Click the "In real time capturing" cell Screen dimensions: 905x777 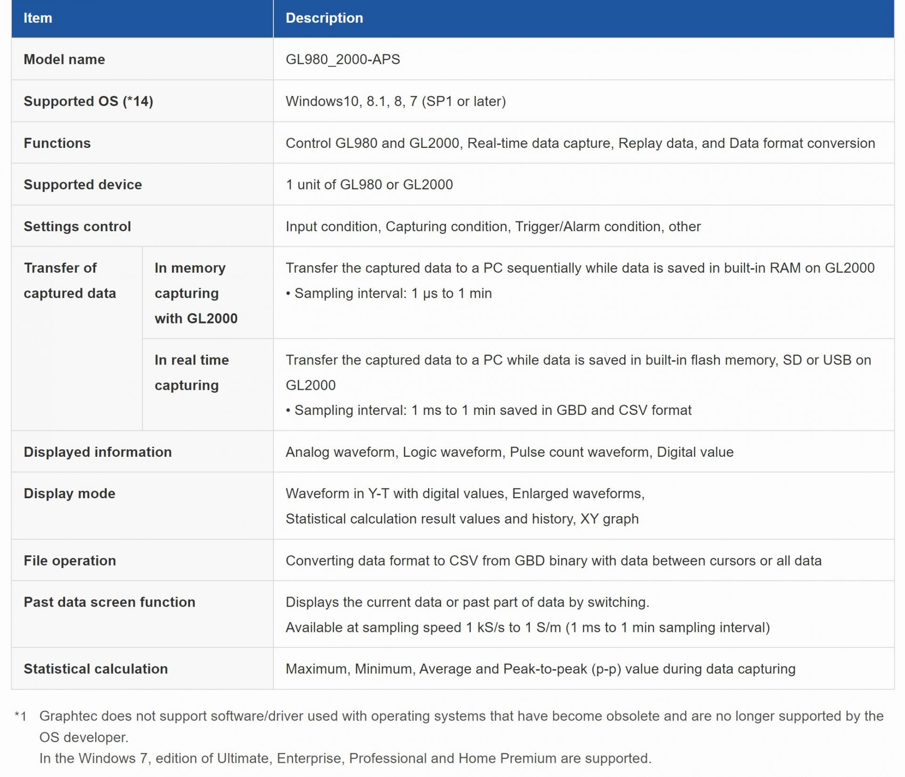click(x=191, y=372)
